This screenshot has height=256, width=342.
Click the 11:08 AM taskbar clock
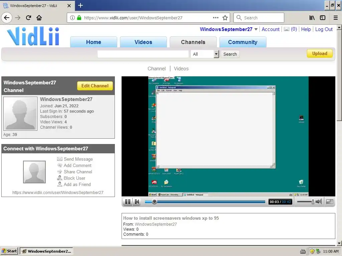[331, 251]
